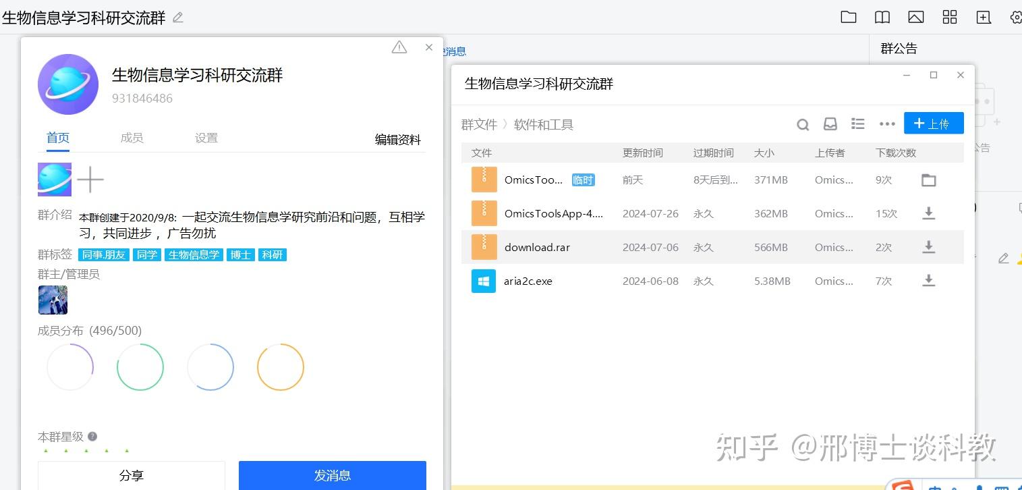Switch to the 成员 tab
The image size is (1022, 490).
[x=132, y=138]
